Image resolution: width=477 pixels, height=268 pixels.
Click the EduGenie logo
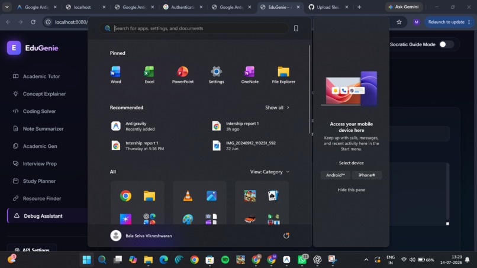tap(14, 48)
